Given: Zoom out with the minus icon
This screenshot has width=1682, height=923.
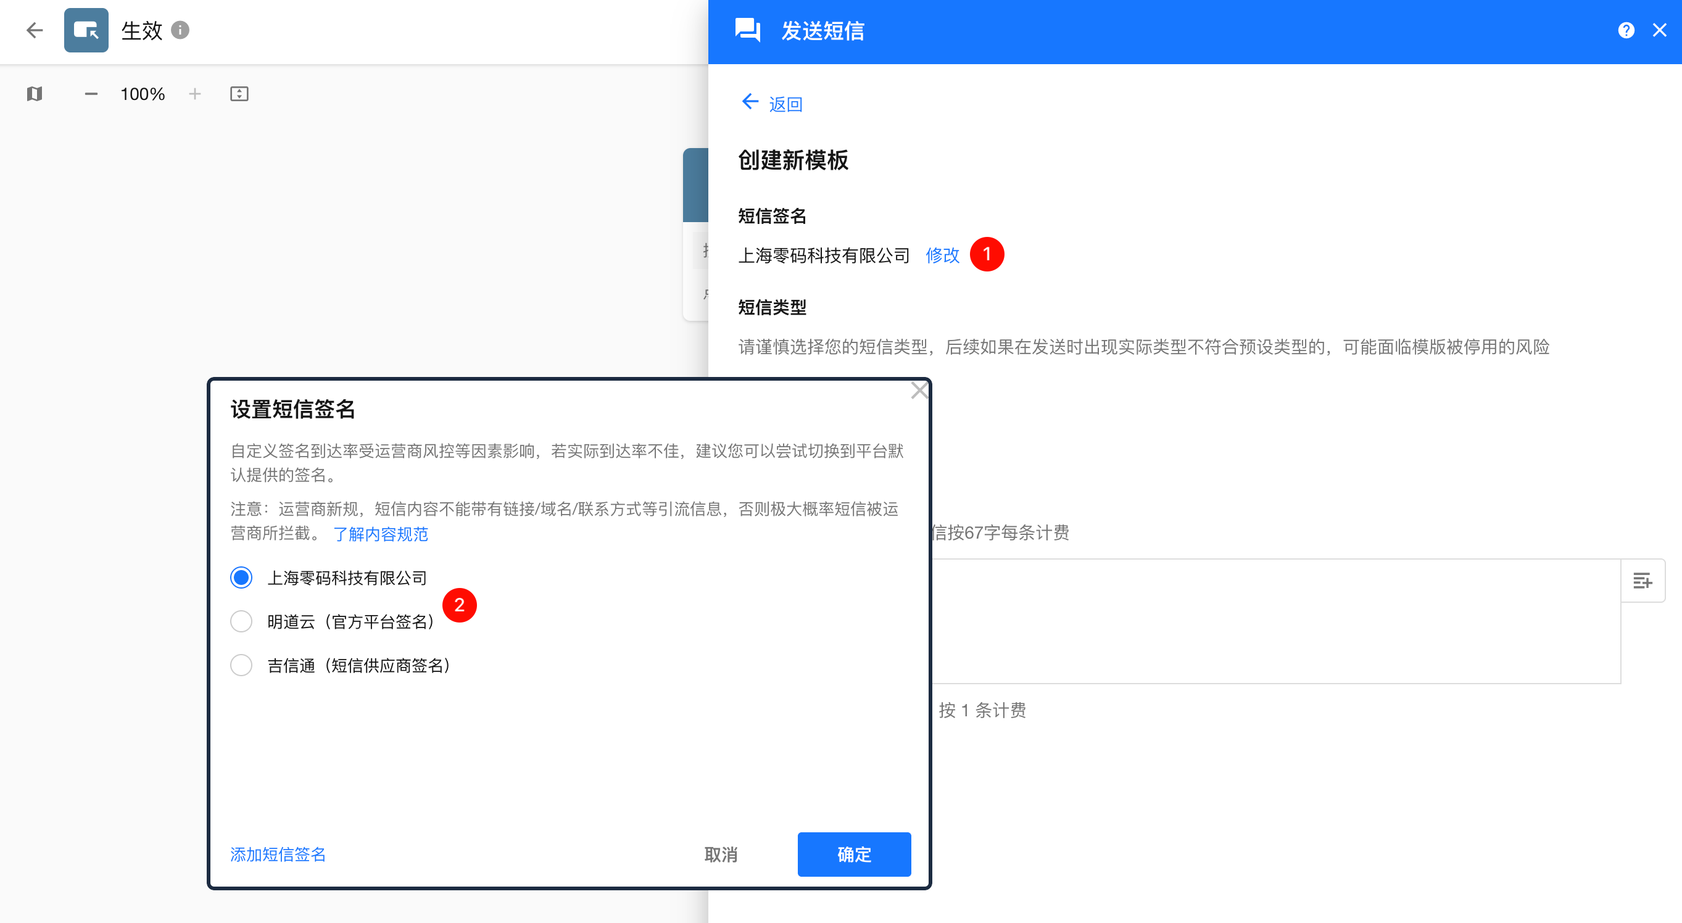Looking at the screenshot, I should (x=91, y=94).
